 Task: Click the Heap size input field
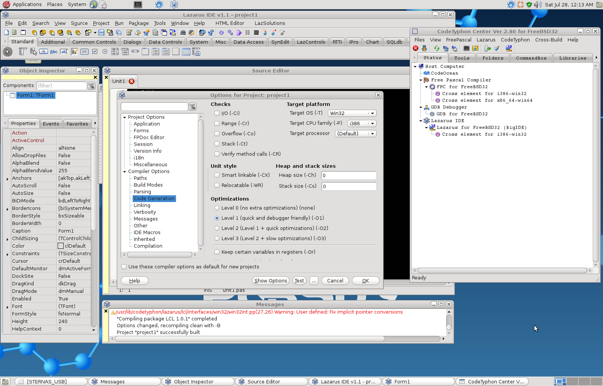349,175
